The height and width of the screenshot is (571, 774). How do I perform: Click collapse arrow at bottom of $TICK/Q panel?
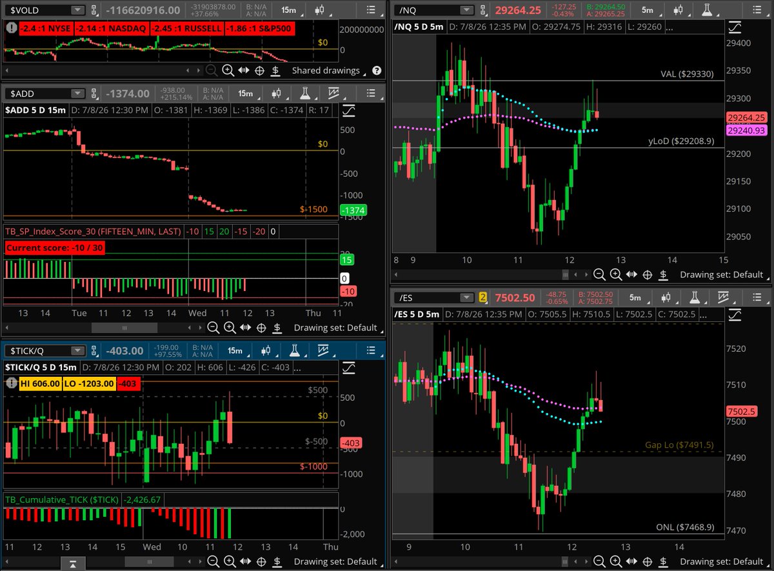[x=73, y=565]
